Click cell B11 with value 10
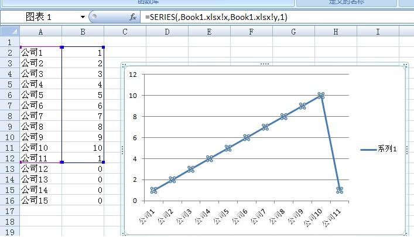Screen dimensions: 414x237 [83, 148]
